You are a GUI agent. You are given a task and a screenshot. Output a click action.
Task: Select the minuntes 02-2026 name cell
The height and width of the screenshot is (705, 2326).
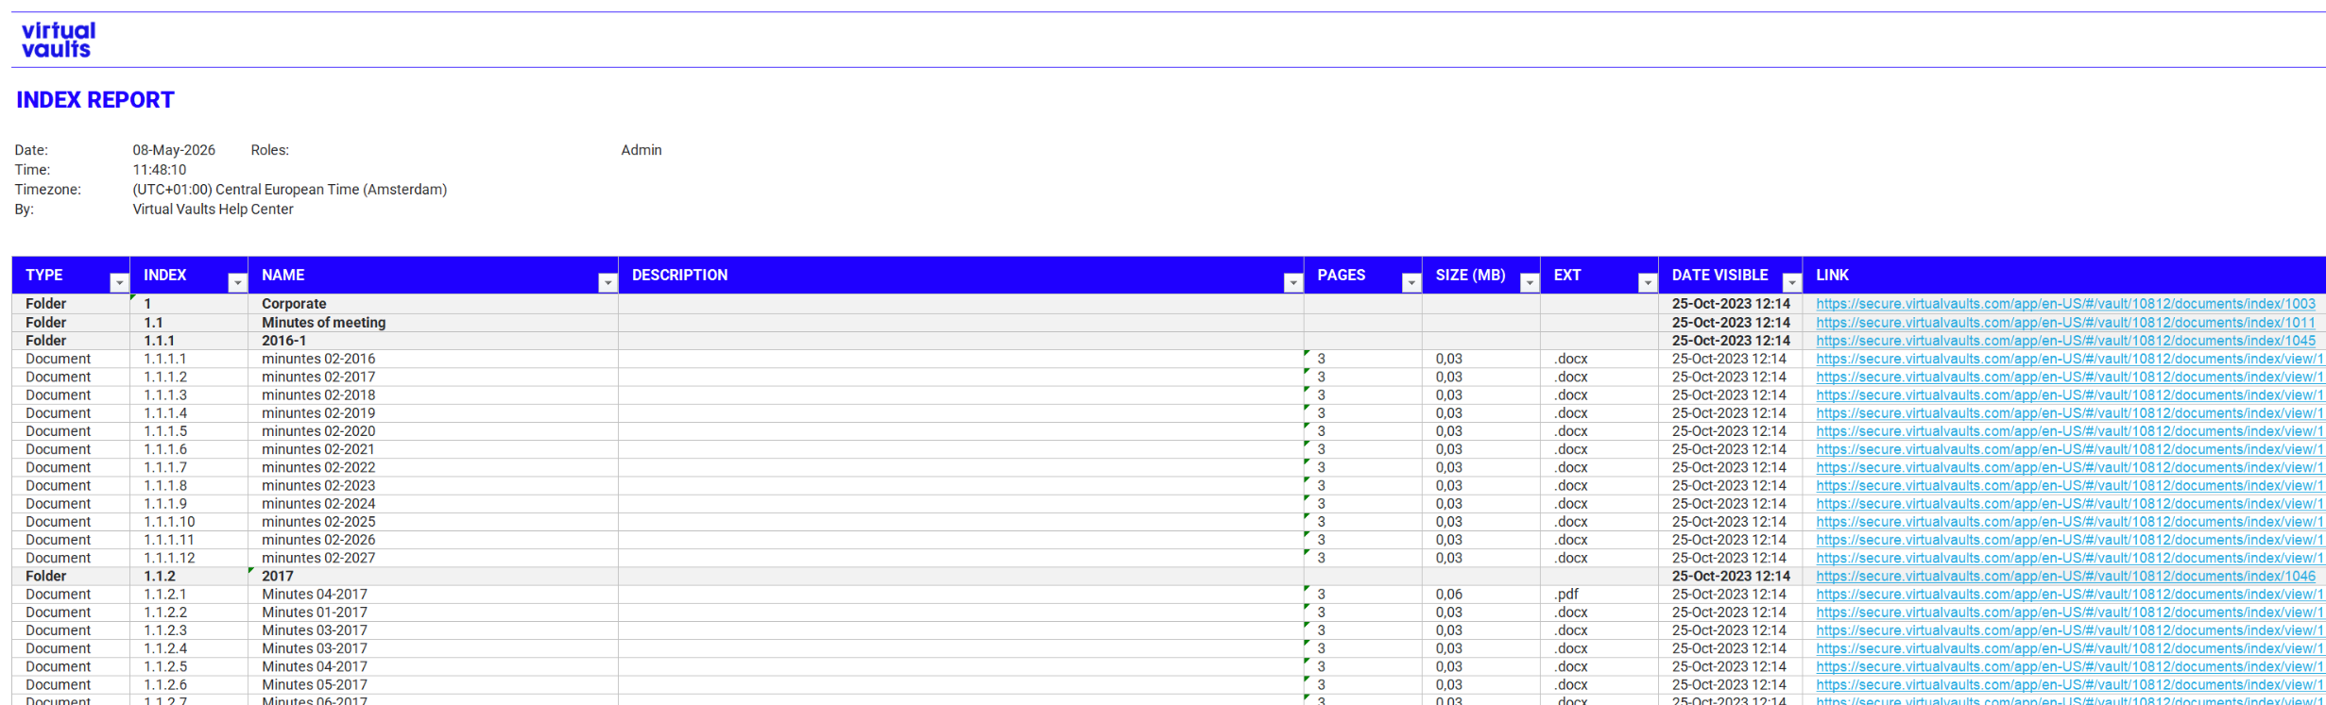coord(433,540)
